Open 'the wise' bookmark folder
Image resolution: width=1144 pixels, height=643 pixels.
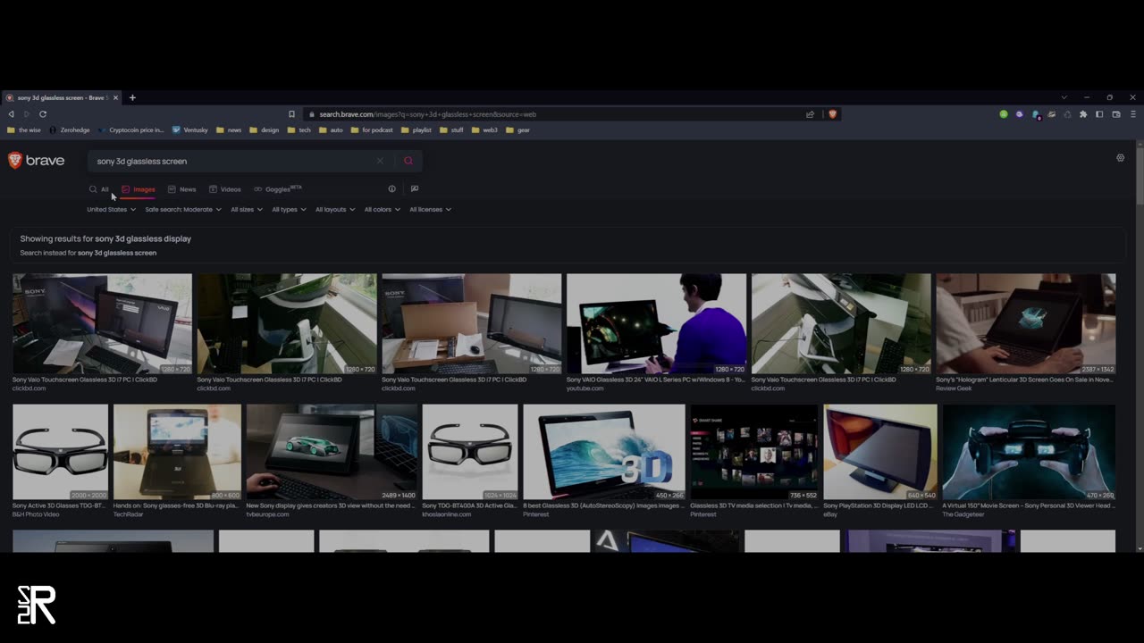point(24,130)
